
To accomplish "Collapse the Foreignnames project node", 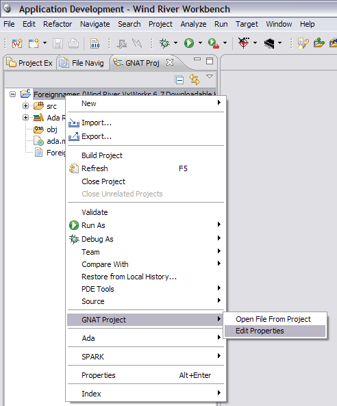I will coord(12,94).
